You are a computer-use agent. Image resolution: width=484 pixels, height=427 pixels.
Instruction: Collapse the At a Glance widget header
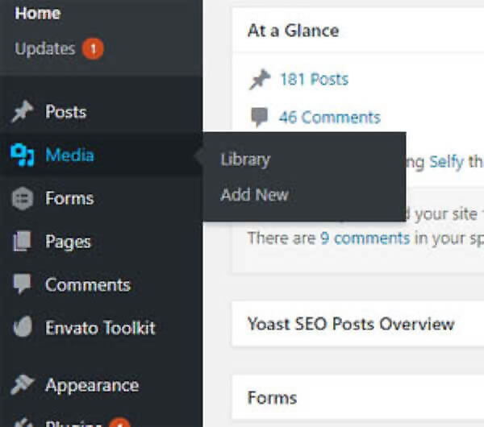click(x=293, y=31)
